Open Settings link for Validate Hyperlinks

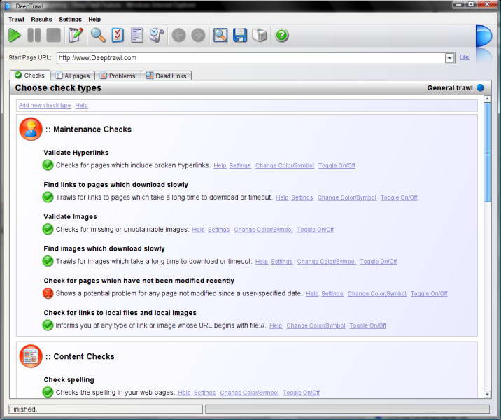point(240,166)
